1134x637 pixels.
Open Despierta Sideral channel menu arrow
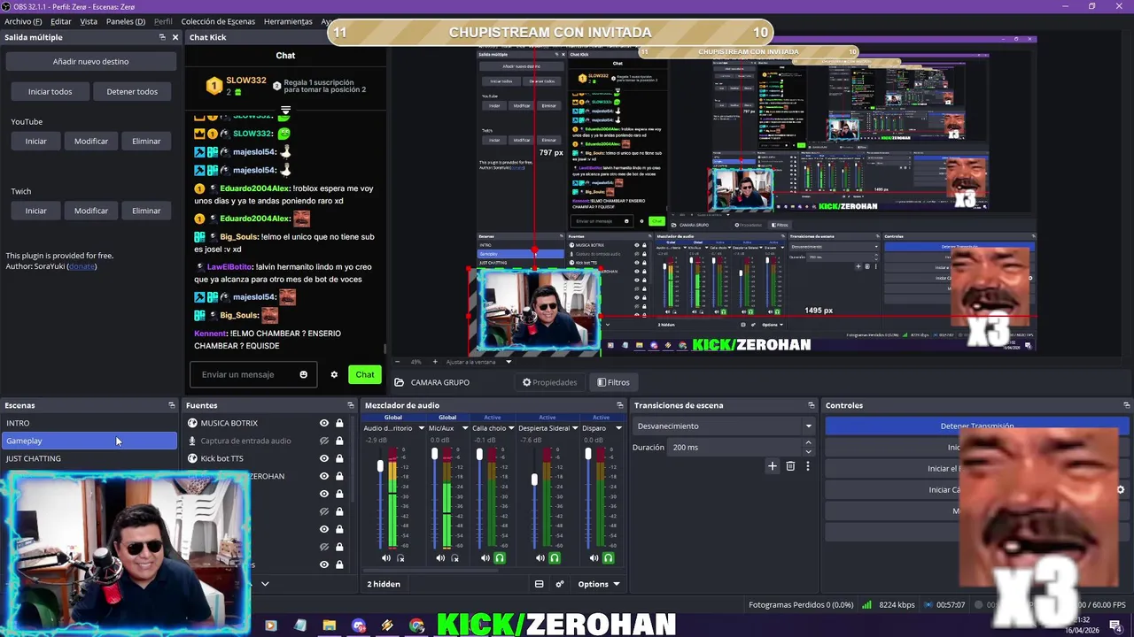pyautogui.click(x=576, y=428)
